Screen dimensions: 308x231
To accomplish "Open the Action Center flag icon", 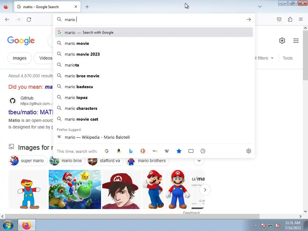I will coord(263,225).
